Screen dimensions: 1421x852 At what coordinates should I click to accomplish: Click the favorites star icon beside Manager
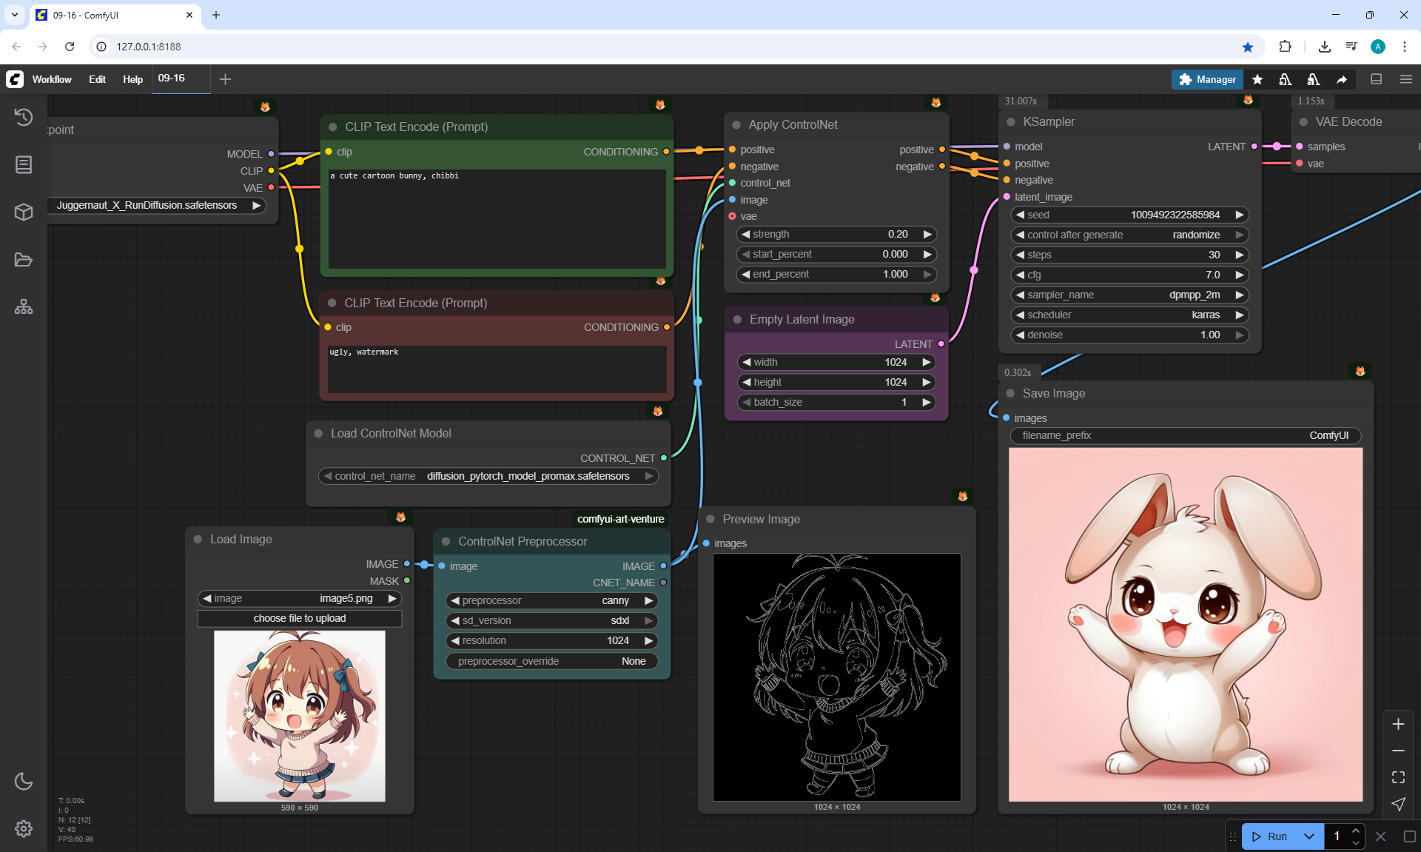click(1257, 79)
